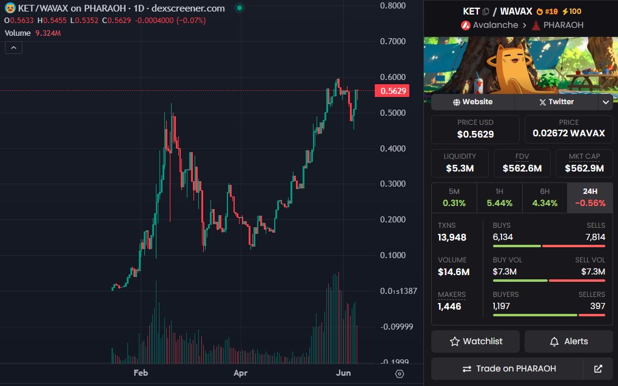The height and width of the screenshot is (386, 618).
Task: Click the PHARAOH dex name link
Action: point(563,25)
